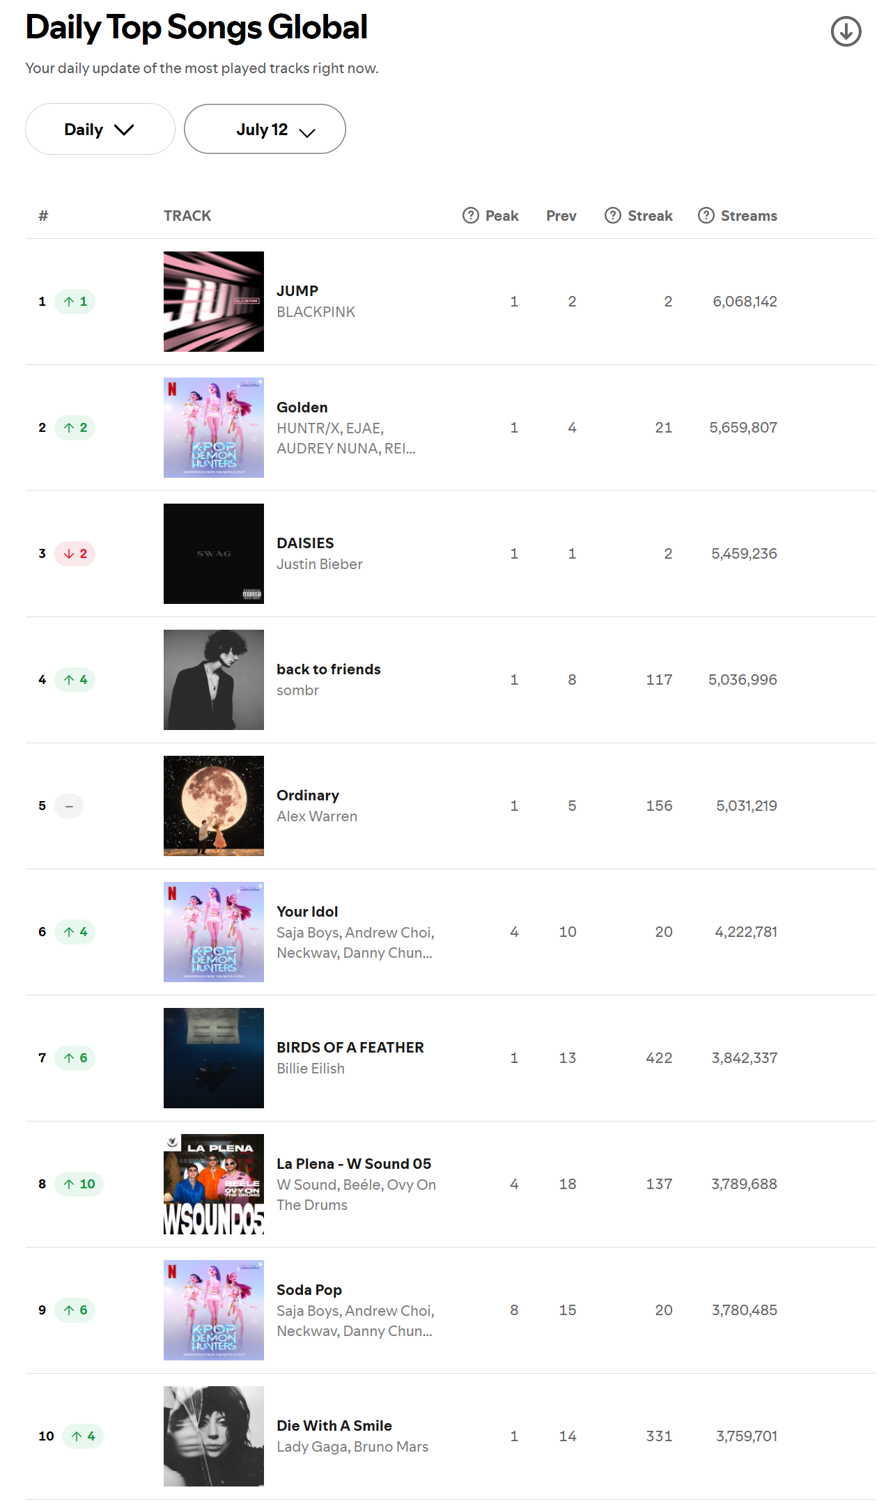This screenshot has width=886, height=1506.
Task: Go to the BLACKPINK artist link
Action: pyautogui.click(x=316, y=312)
